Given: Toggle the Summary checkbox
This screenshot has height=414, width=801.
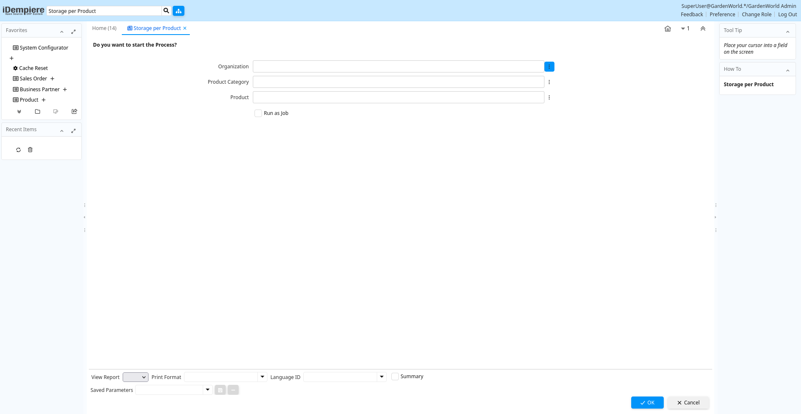Looking at the screenshot, I should (395, 377).
